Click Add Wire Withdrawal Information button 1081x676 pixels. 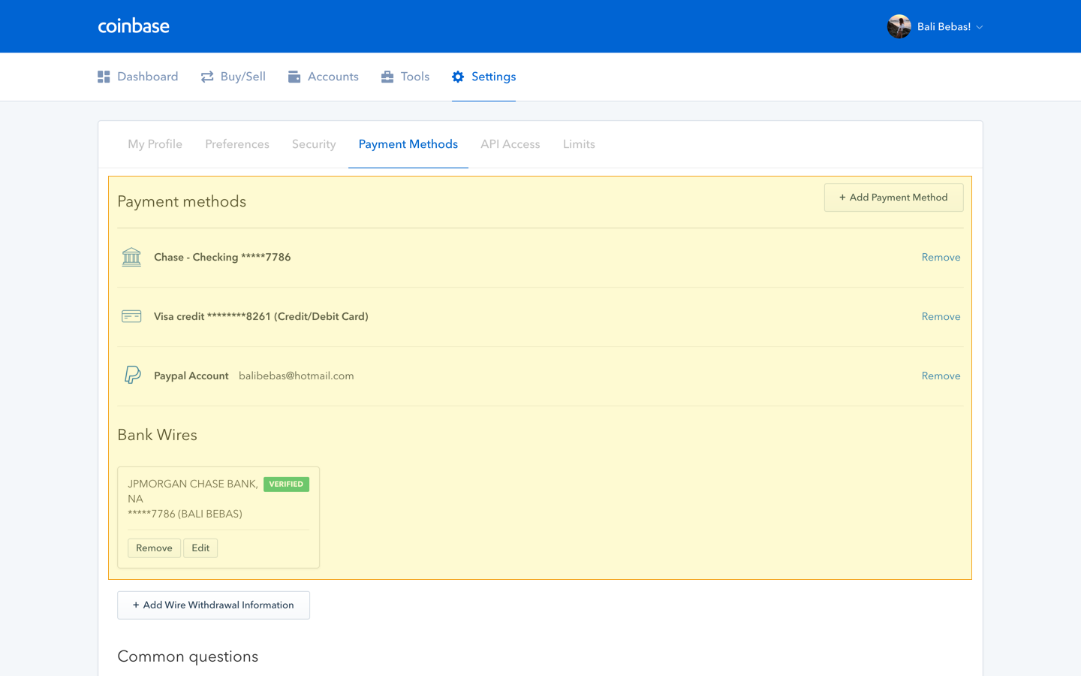pyautogui.click(x=213, y=605)
